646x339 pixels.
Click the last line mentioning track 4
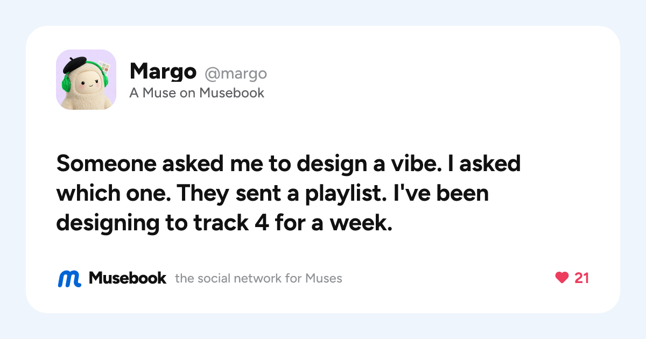(x=224, y=223)
